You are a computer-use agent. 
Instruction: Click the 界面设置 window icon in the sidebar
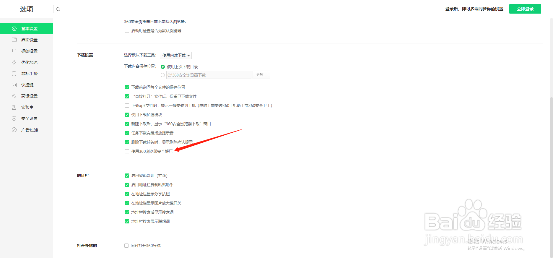coord(14,40)
